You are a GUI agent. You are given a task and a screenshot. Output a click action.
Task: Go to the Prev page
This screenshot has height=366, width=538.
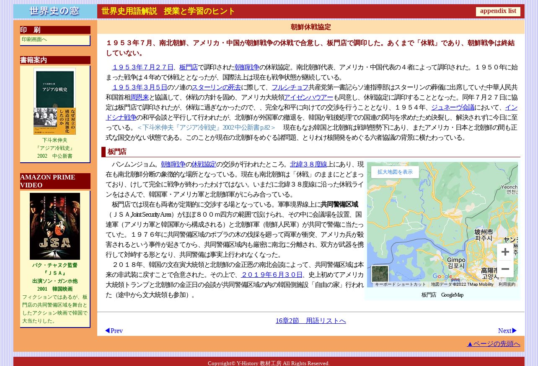coord(114,331)
